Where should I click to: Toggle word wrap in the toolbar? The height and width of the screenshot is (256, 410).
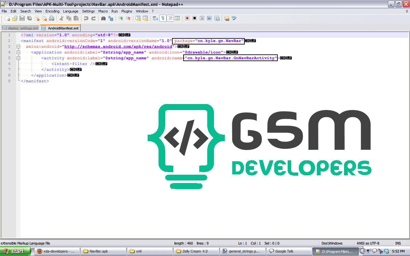(155, 18)
